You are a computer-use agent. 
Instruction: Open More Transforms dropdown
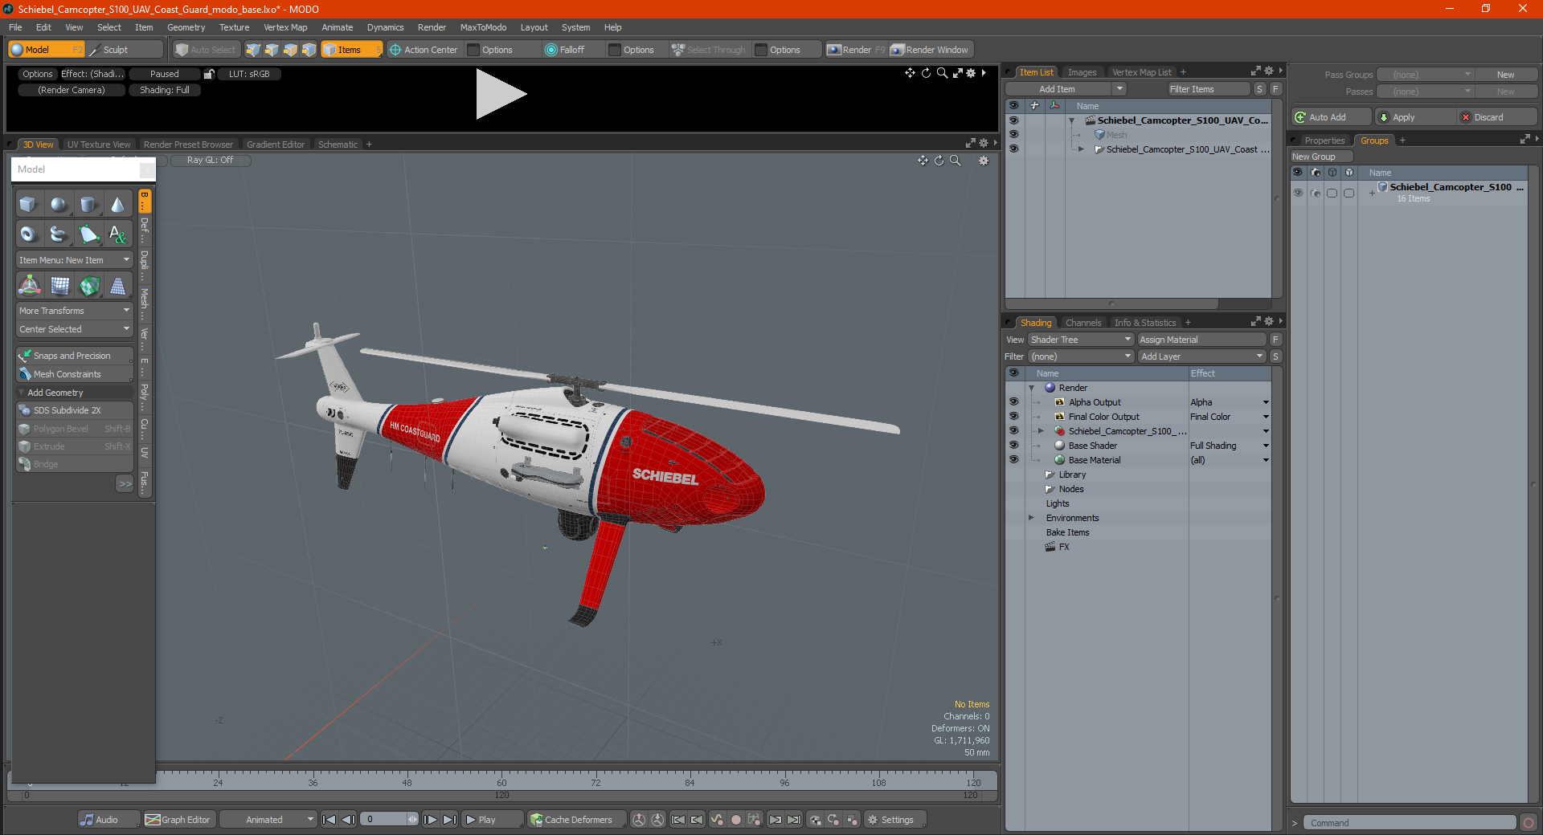tap(75, 311)
